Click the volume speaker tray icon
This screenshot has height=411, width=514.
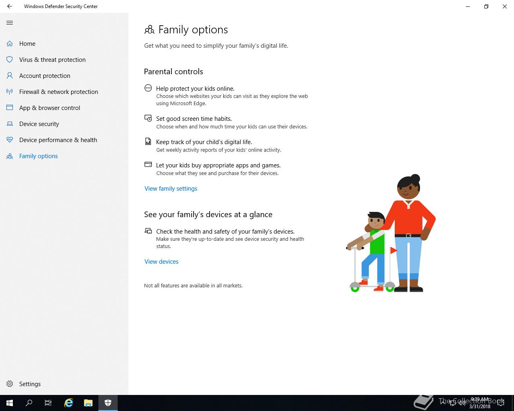tap(462, 403)
